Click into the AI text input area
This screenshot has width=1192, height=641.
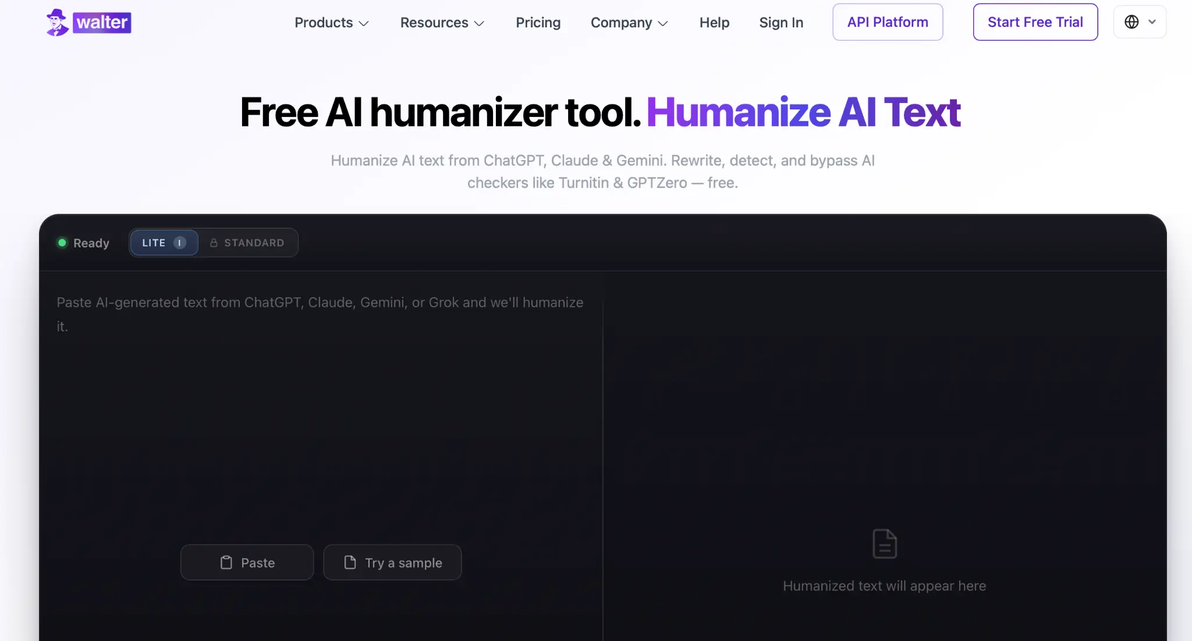320,408
